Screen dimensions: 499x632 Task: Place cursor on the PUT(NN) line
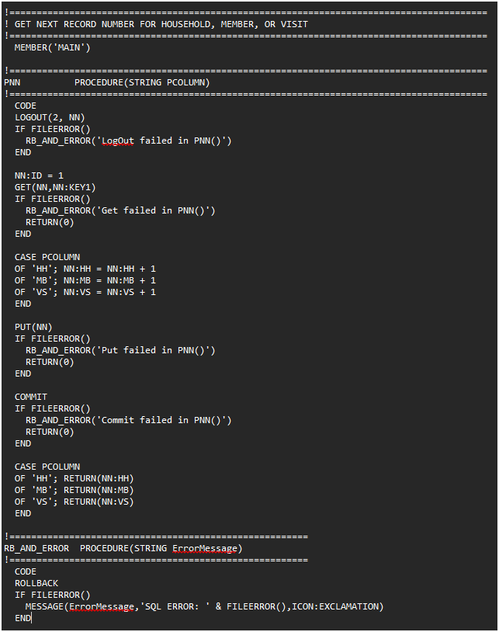pos(33,327)
